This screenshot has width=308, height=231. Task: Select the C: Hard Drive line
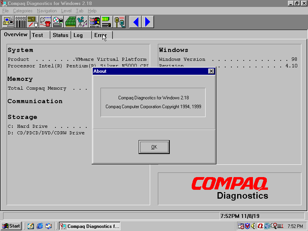(x=48, y=126)
